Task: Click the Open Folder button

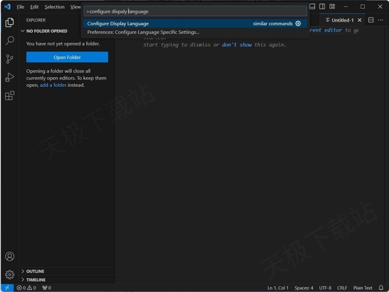Action: pos(67,57)
